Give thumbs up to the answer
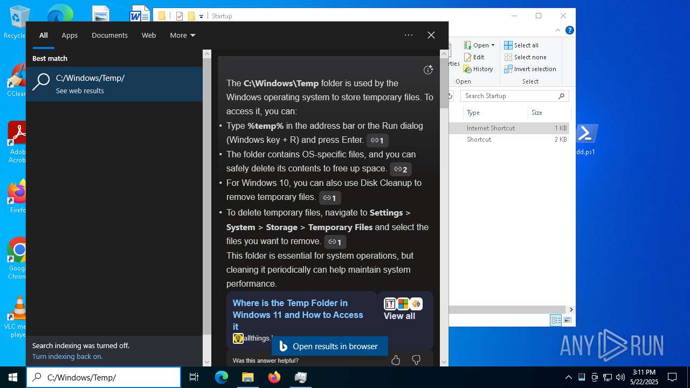The width and height of the screenshot is (690, 388). click(396, 360)
